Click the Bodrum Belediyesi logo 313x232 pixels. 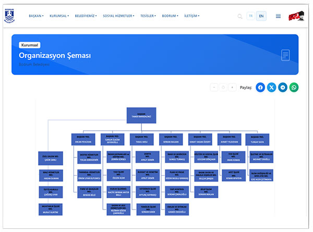pos(14,16)
